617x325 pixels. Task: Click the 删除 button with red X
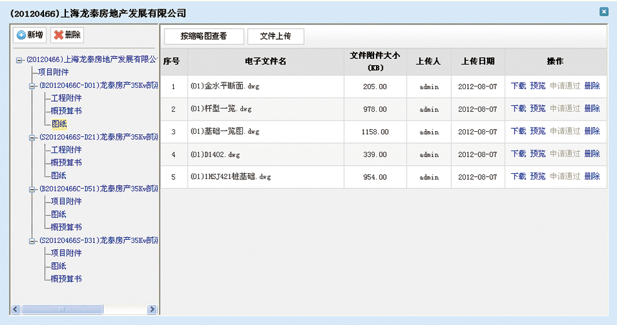point(67,35)
